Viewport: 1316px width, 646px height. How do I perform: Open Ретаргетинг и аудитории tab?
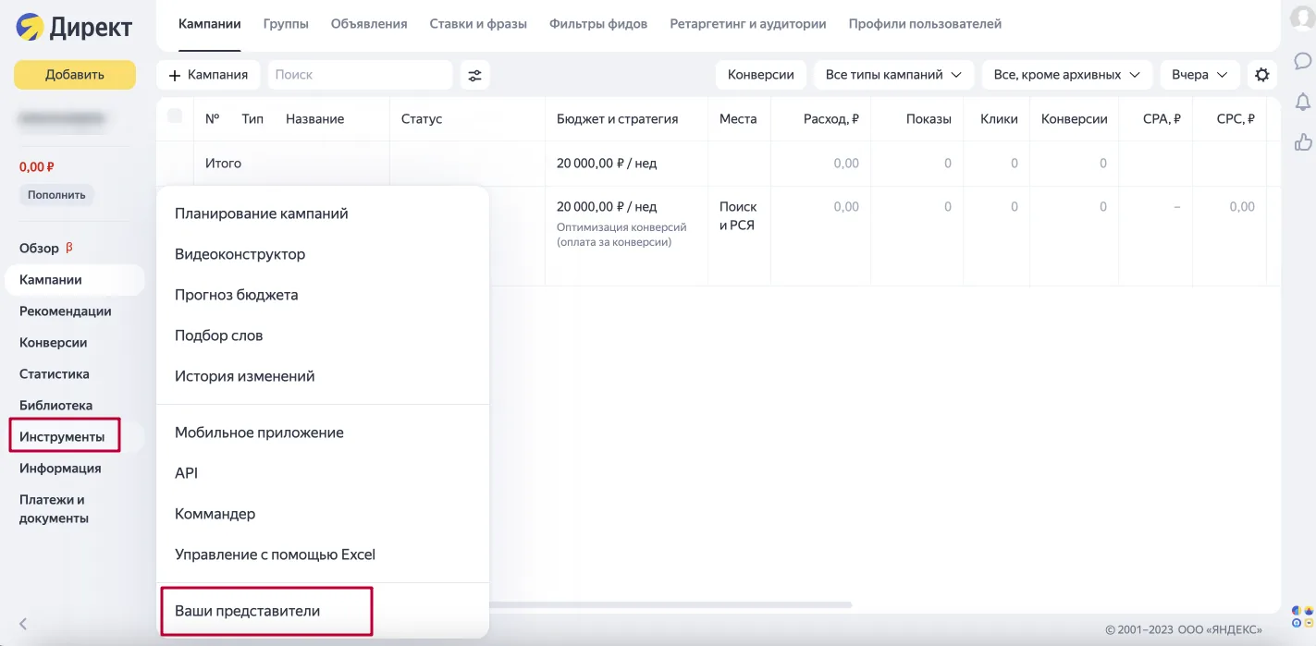[748, 24]
